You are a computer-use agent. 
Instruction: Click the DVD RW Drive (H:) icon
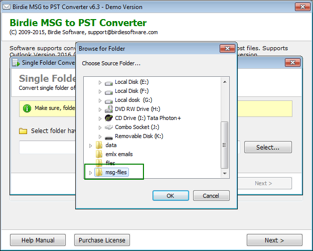pos(109,109)
